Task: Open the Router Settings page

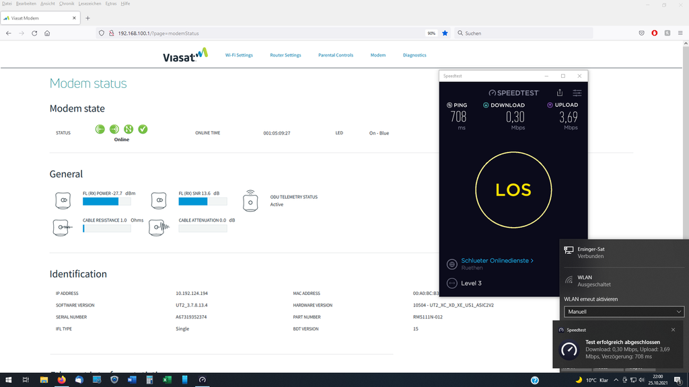Action: coord(285,55)
